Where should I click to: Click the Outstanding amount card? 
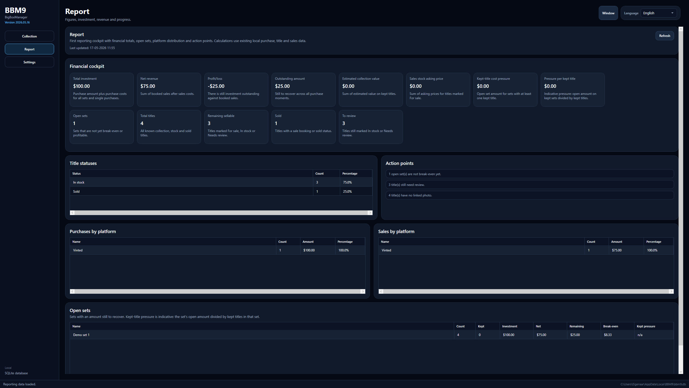pos(304,89)
